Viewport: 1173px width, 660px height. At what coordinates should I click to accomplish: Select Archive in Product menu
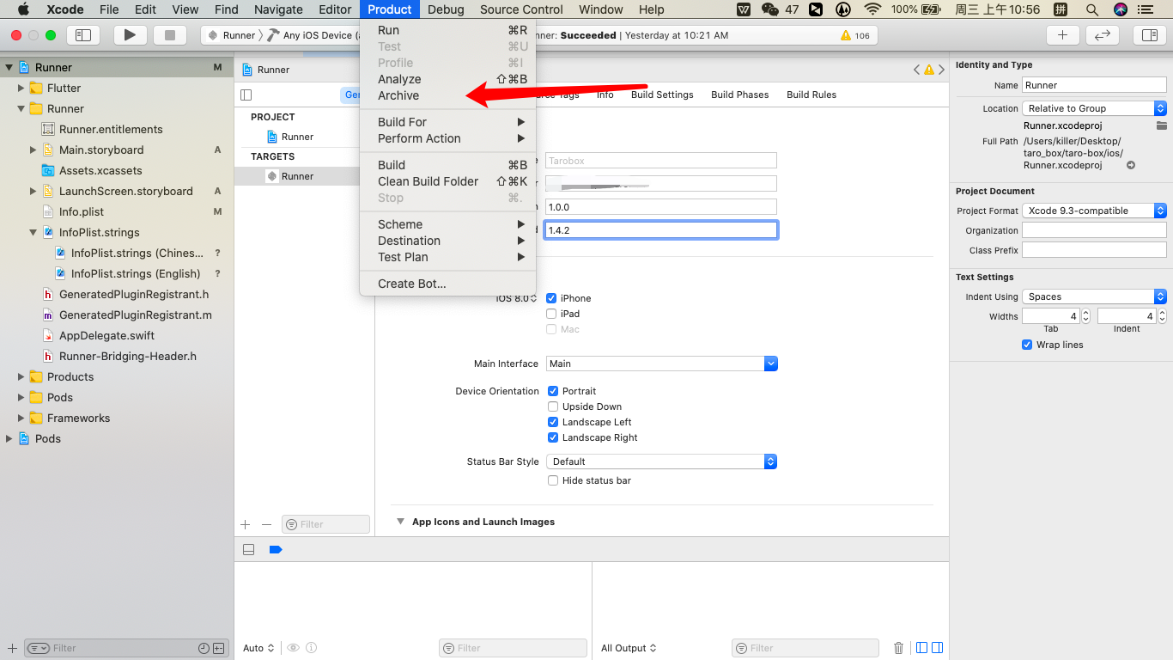tap(447, 95)
